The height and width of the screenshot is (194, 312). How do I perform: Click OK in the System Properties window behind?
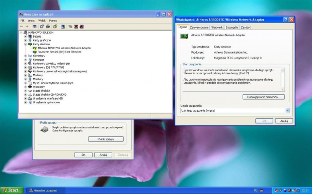click(x=84, y=155)
